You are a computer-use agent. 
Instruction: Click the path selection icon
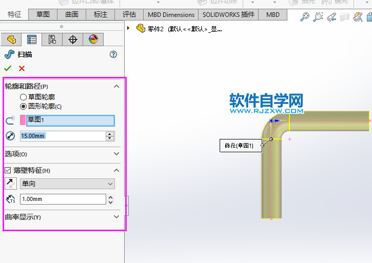pos(10,120)
